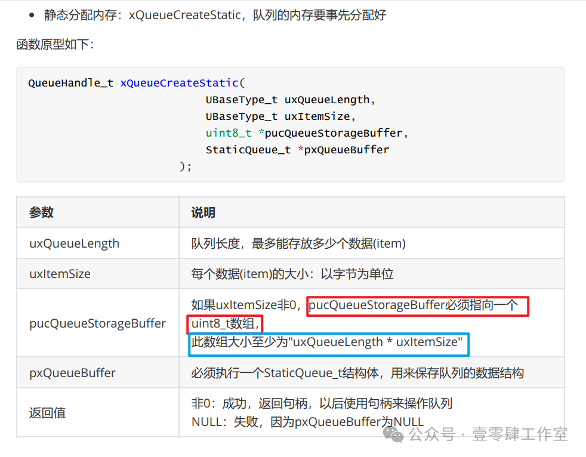Select the pxQueueBuffer parameter cell

(97, 372)
